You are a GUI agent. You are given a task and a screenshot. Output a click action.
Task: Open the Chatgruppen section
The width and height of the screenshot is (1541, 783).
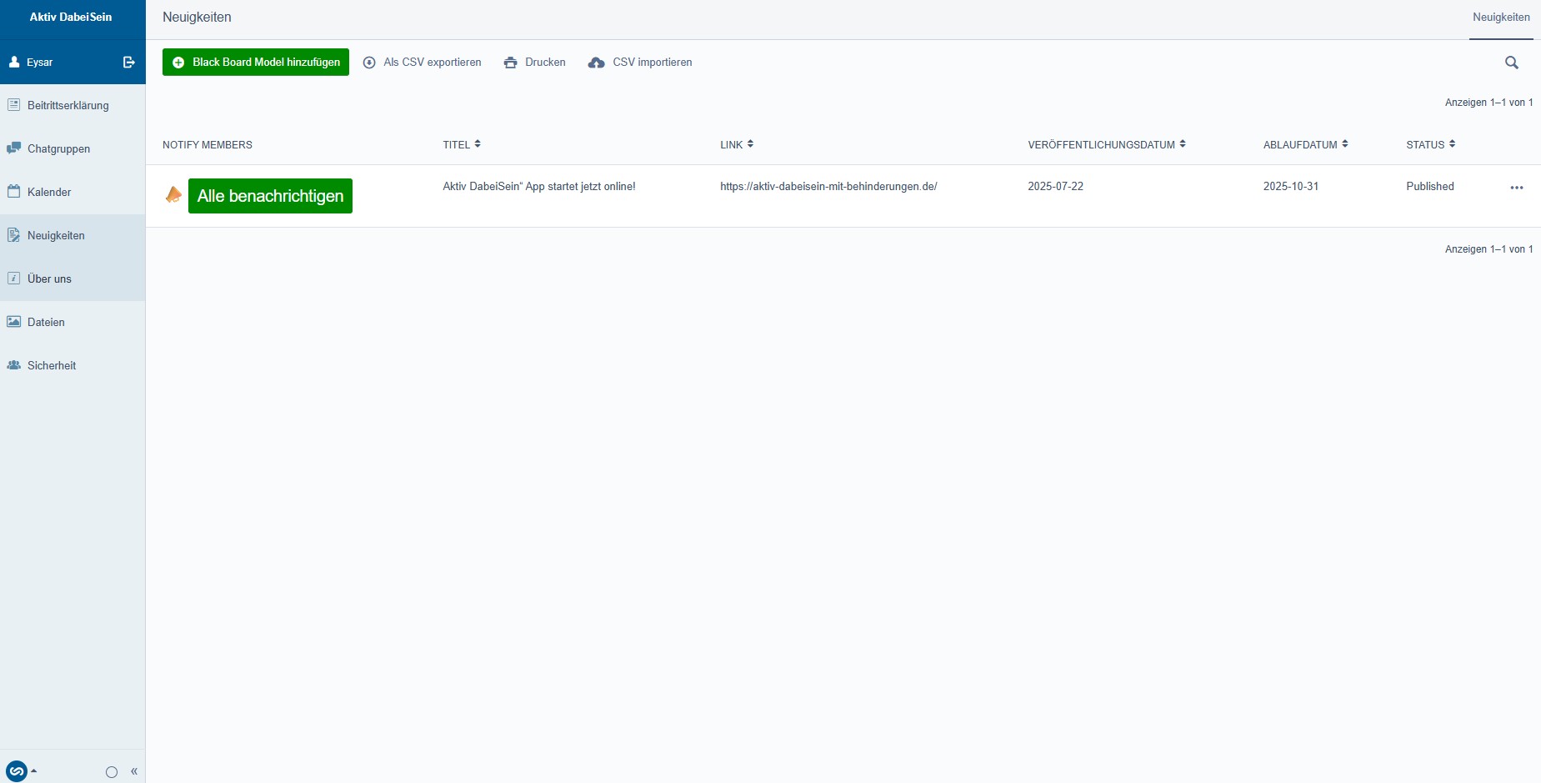tap(58, 148)
